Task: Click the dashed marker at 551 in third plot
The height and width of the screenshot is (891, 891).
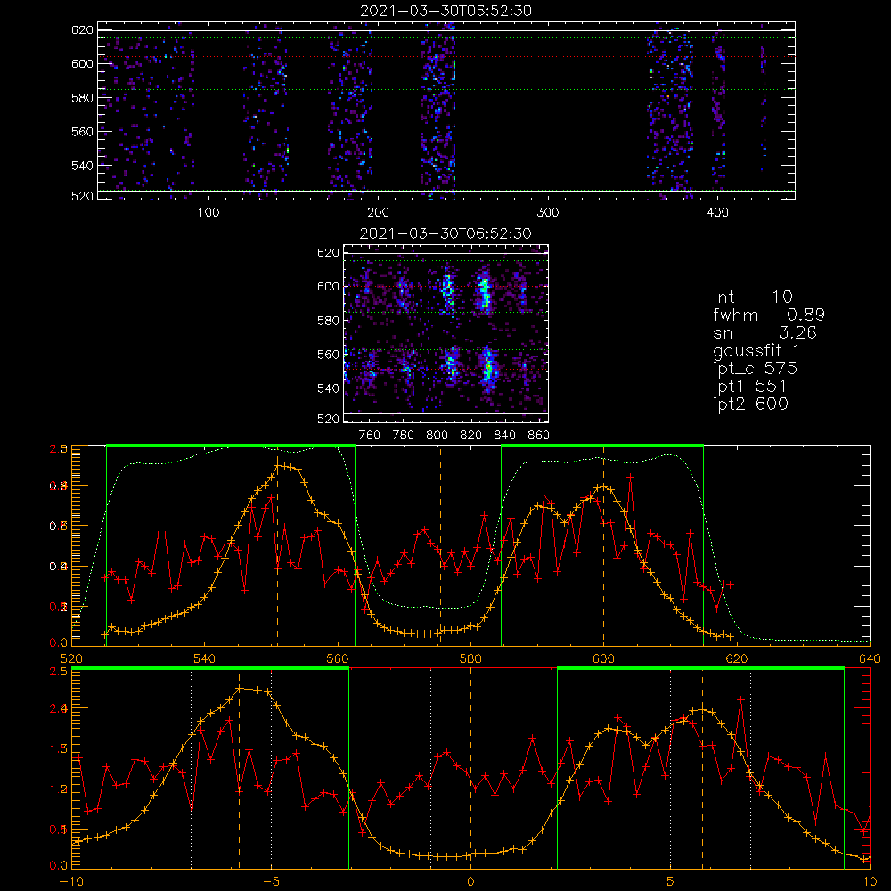Action: click(x=277, y=545)
